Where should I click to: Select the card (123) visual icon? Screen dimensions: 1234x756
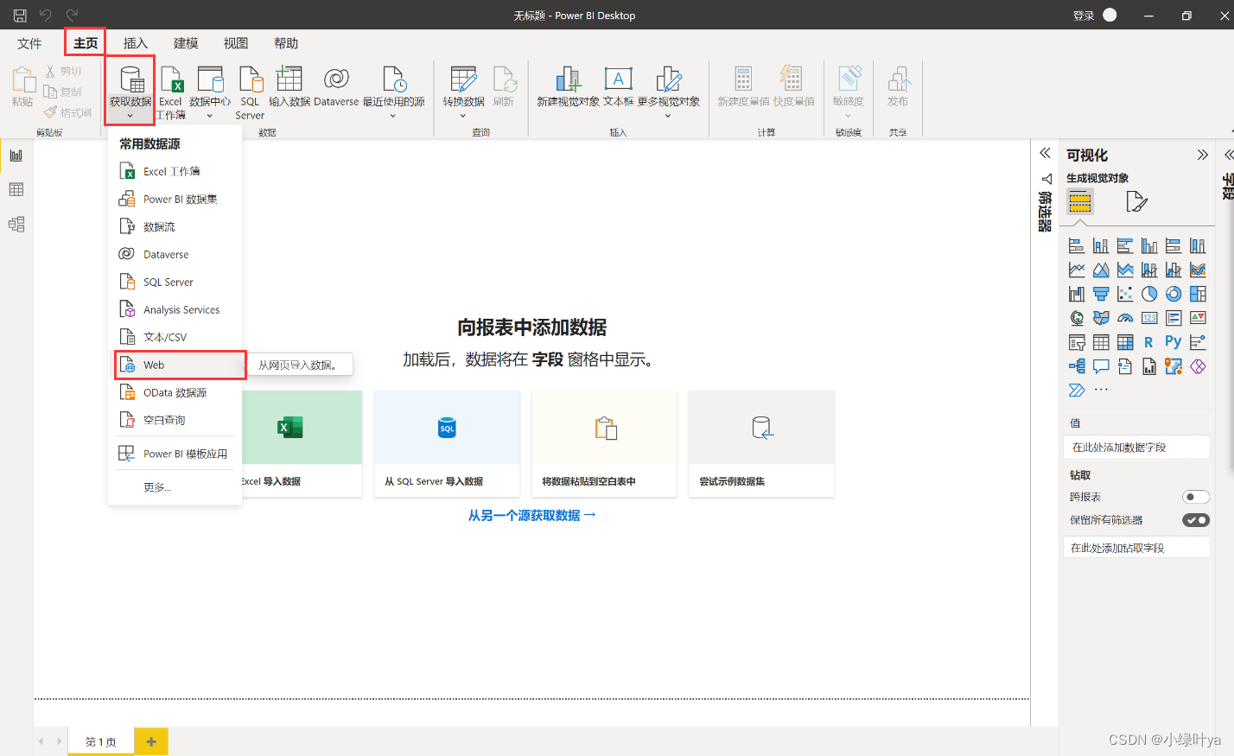pos(1149,317)
